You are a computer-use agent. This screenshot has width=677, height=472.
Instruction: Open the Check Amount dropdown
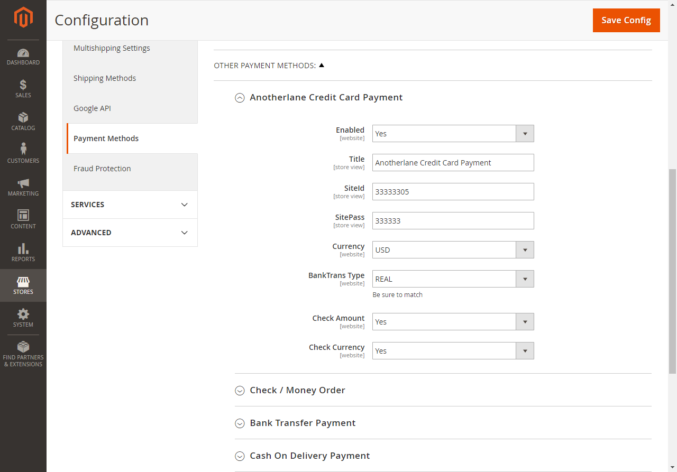pos(453,322)
